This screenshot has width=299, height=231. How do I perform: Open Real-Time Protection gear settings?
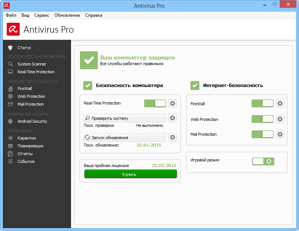pyautogui.click(x=172, y=103)
